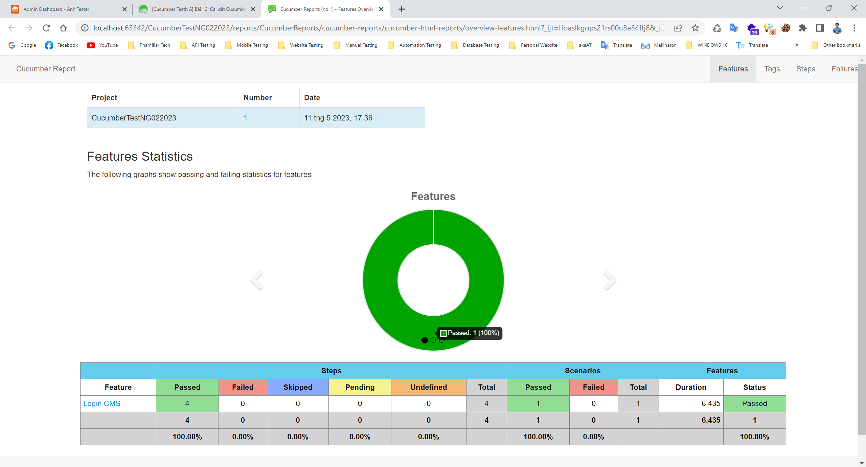Click the CucumberTestNG022023 project cell
The height and width of the screenshot is (467, 866).
(163, 118)
